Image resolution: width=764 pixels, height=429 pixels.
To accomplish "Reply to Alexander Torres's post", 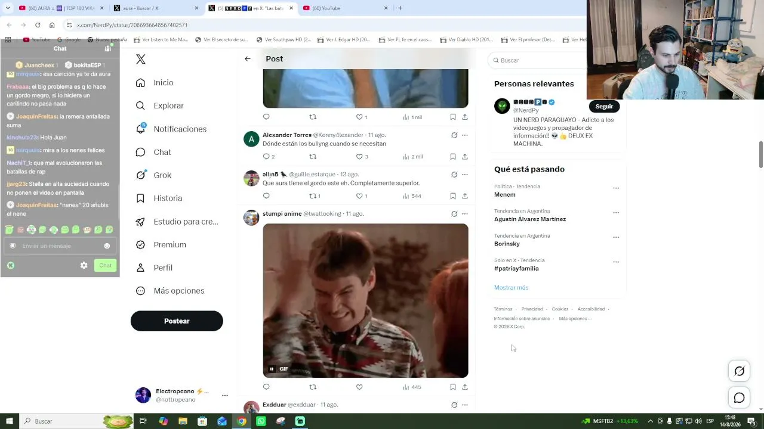I will tap(266, 157).
